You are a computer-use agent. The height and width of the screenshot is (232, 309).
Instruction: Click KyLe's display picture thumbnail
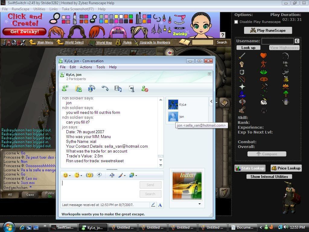click(173, 104)
